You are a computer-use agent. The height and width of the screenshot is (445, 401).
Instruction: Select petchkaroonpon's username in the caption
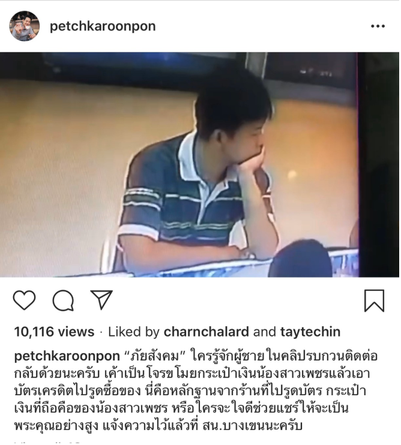click(67, 356)
